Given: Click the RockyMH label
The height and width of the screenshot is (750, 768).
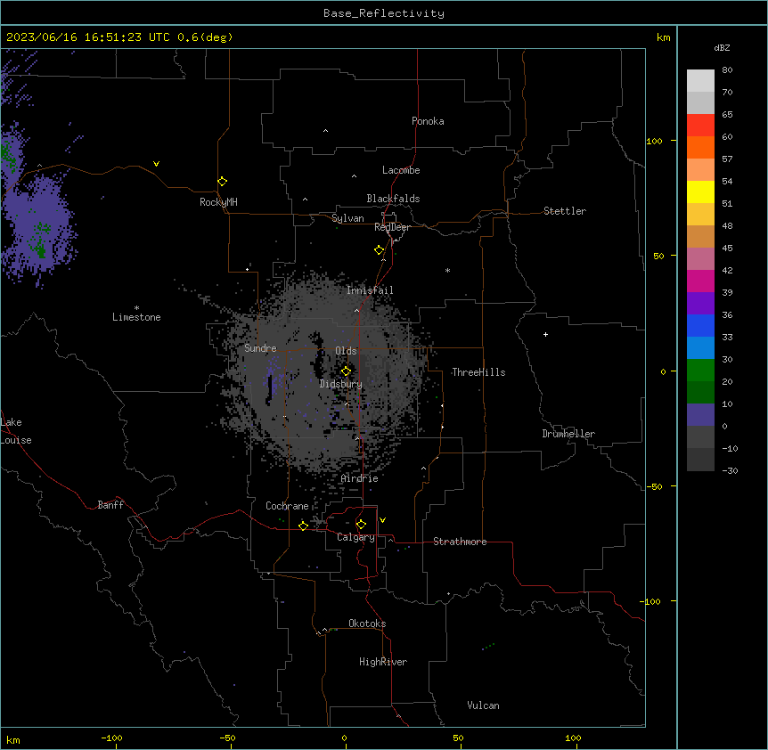Looking at the screenshot, I should click(x=218, y=202).
